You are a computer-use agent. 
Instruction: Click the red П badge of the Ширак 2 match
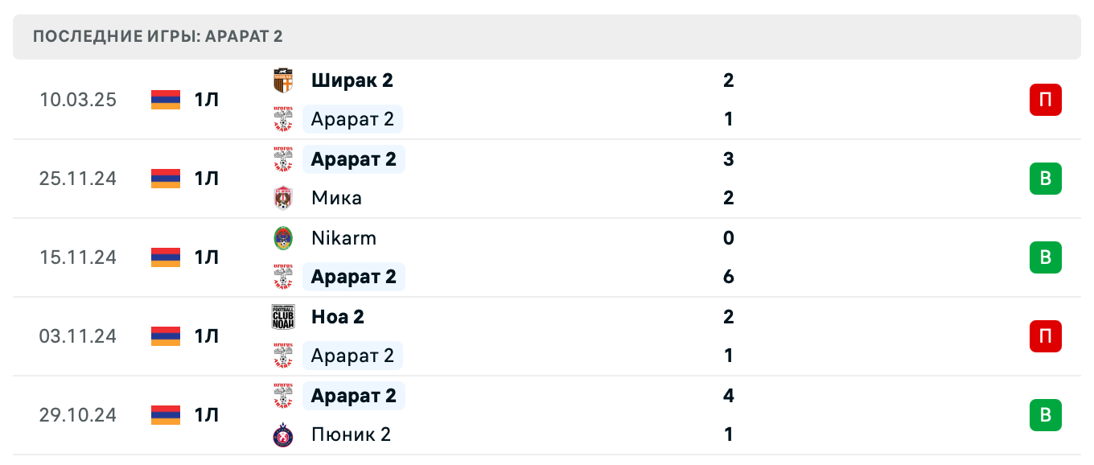coord(1046,100)
